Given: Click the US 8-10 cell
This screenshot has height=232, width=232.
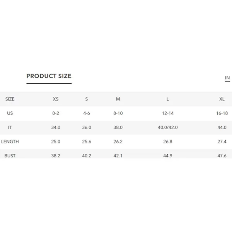Looking at the screenshot, I should [118, 113].
